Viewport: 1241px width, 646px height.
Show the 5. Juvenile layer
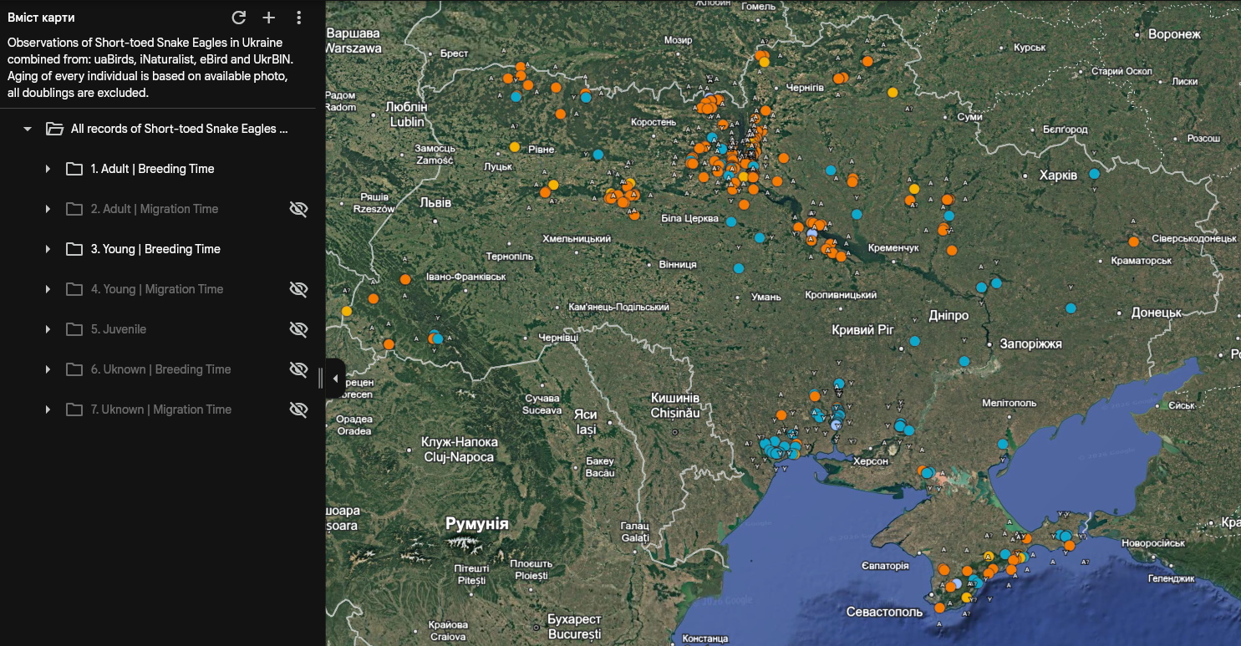point(298,329)
